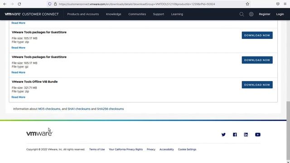Viewport: 290px width, 163px height.
Task: Open the Accessibility footer link
Action: (x=167, y=149)
